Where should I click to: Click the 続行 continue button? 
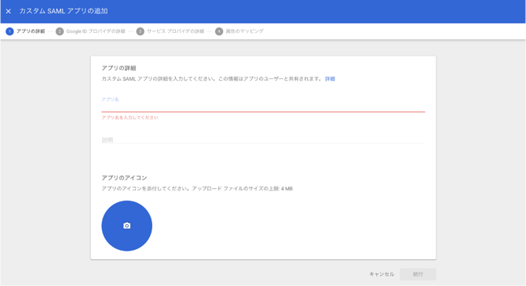pyautogui.click(x=418, y=274)
